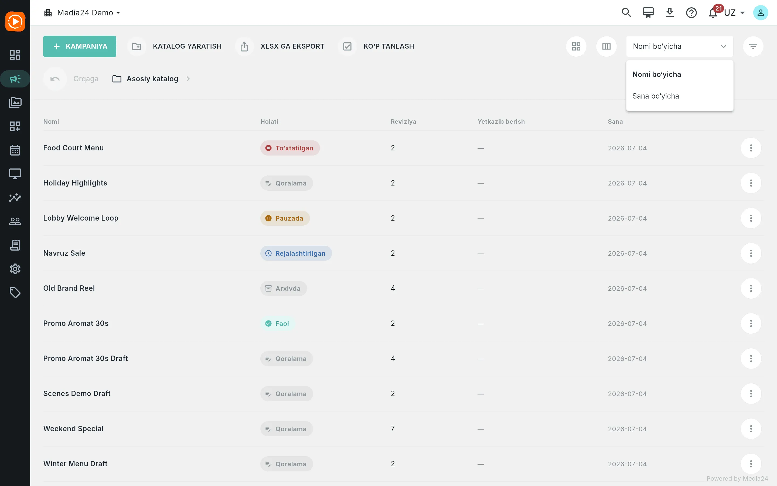Open the reports receipt icon in sidebar

pyautogui.click(x=15, y=245)
